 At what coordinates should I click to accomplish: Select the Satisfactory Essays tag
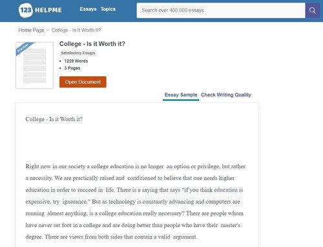pyautogui.click(x=78, y=53)
